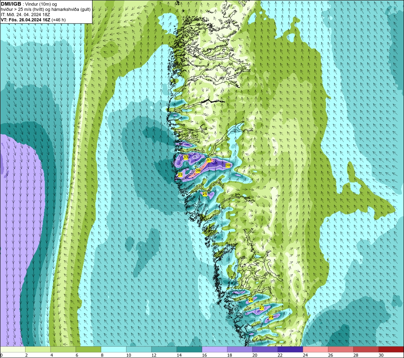Pick the 2–4 m/s light green scale swatch

(x=38, y=349)
